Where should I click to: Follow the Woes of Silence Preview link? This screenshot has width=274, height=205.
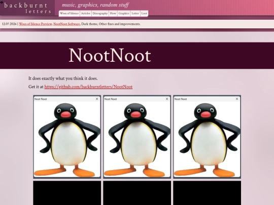(x=36, y=24)
